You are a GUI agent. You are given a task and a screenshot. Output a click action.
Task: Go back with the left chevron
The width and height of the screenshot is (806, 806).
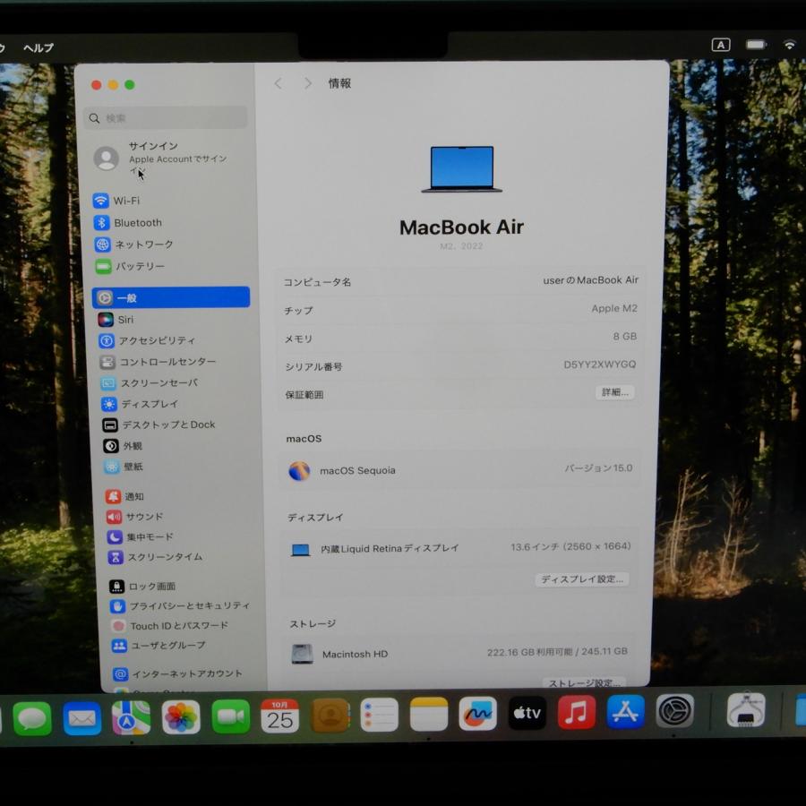point(279,83)
